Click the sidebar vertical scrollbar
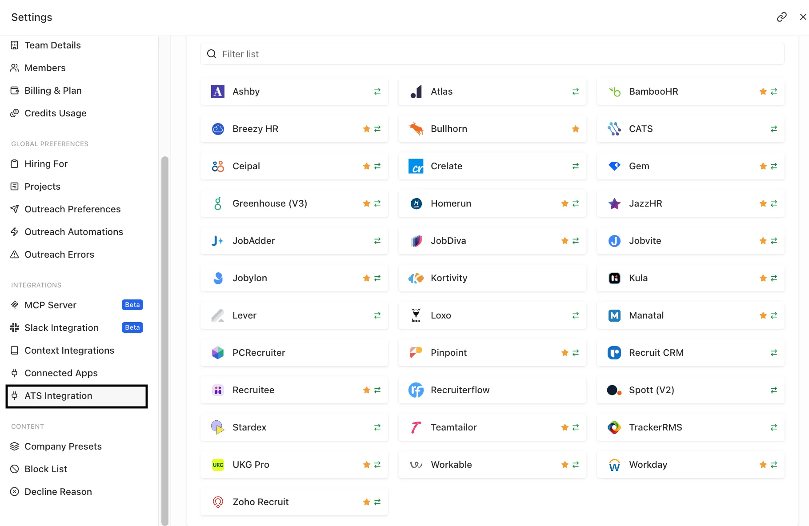The image size is (809, 526). coord(165,341)
